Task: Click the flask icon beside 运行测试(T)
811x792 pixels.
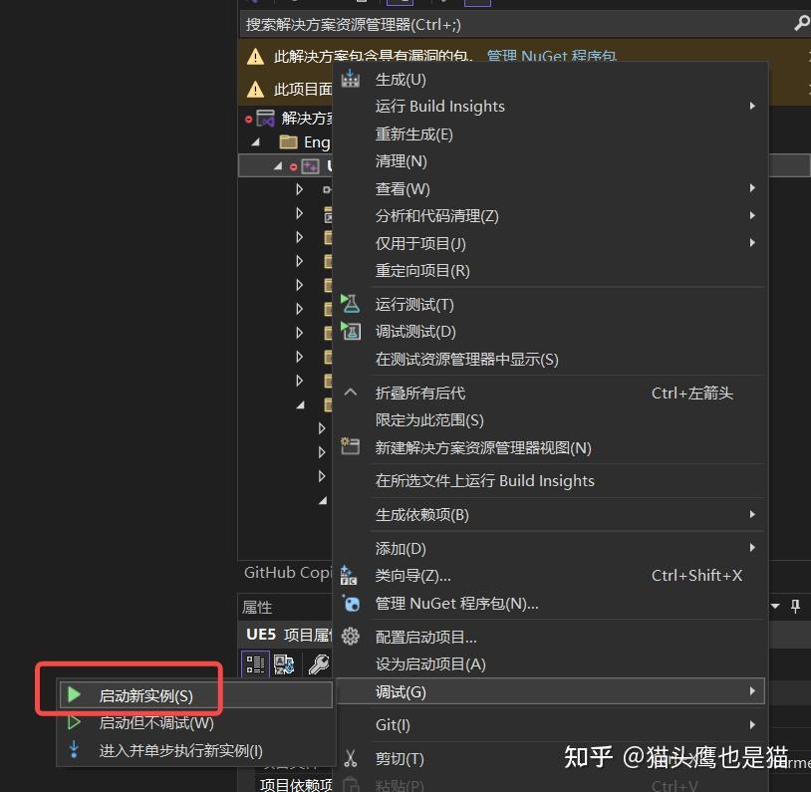Action: click(350, 303)
